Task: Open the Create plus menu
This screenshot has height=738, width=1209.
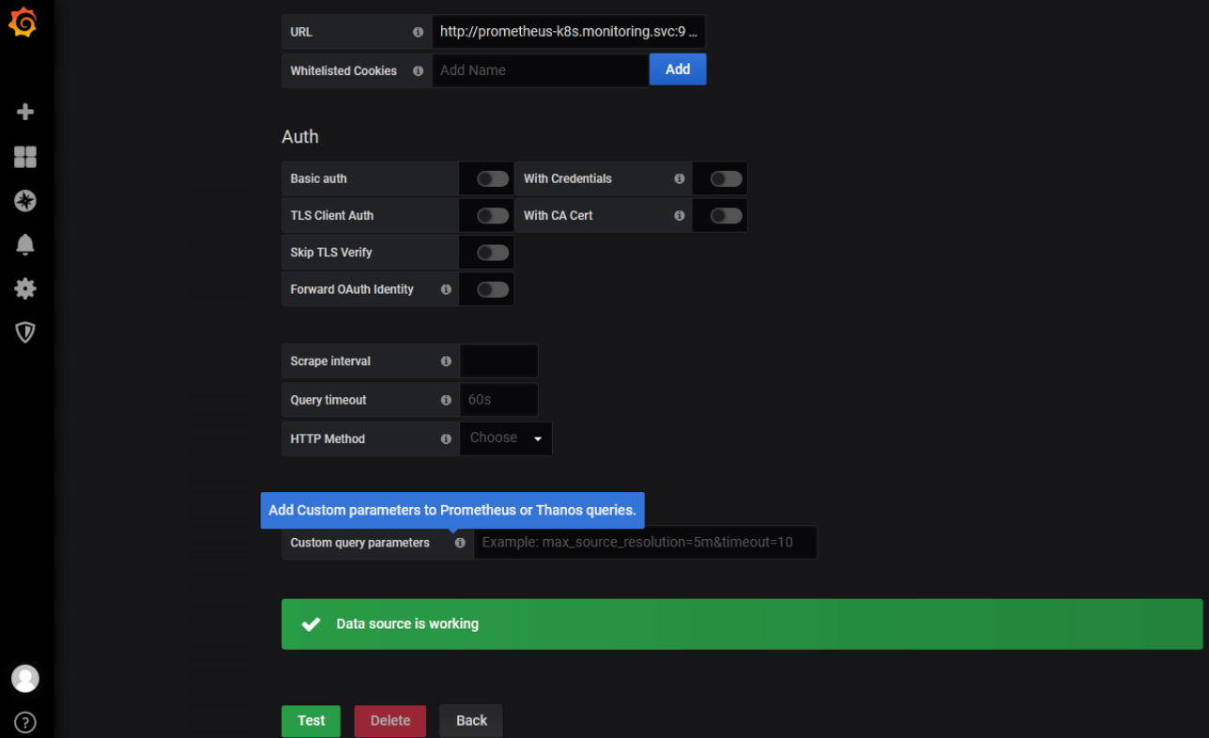Action: 25,112
